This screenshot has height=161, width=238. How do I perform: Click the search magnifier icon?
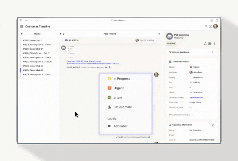pos(206,26)
